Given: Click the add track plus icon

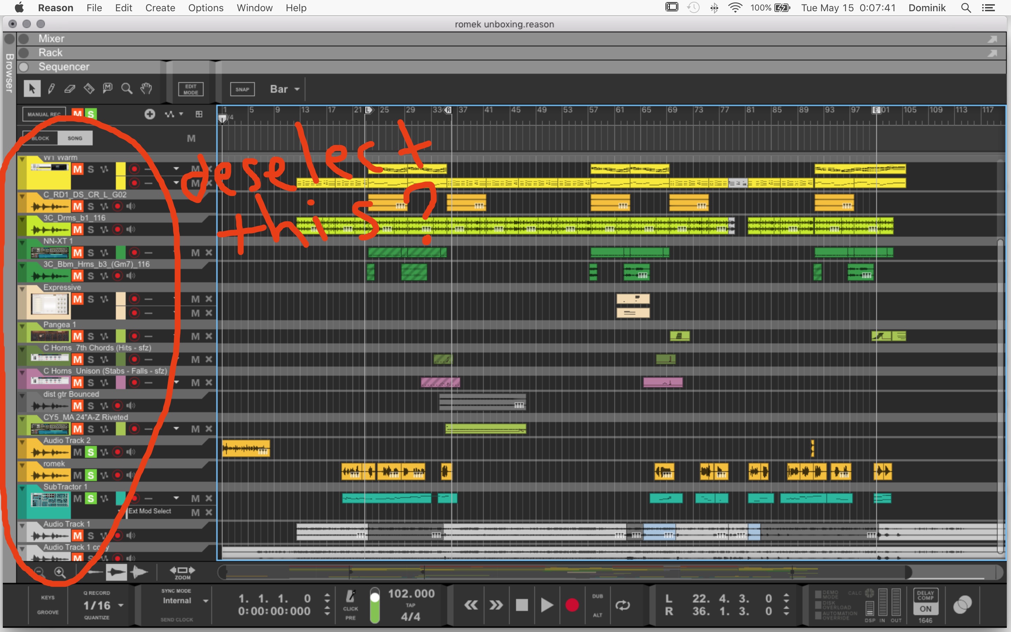Looking at the screenshot, I should pyautogui.click(x=150, y=114).
